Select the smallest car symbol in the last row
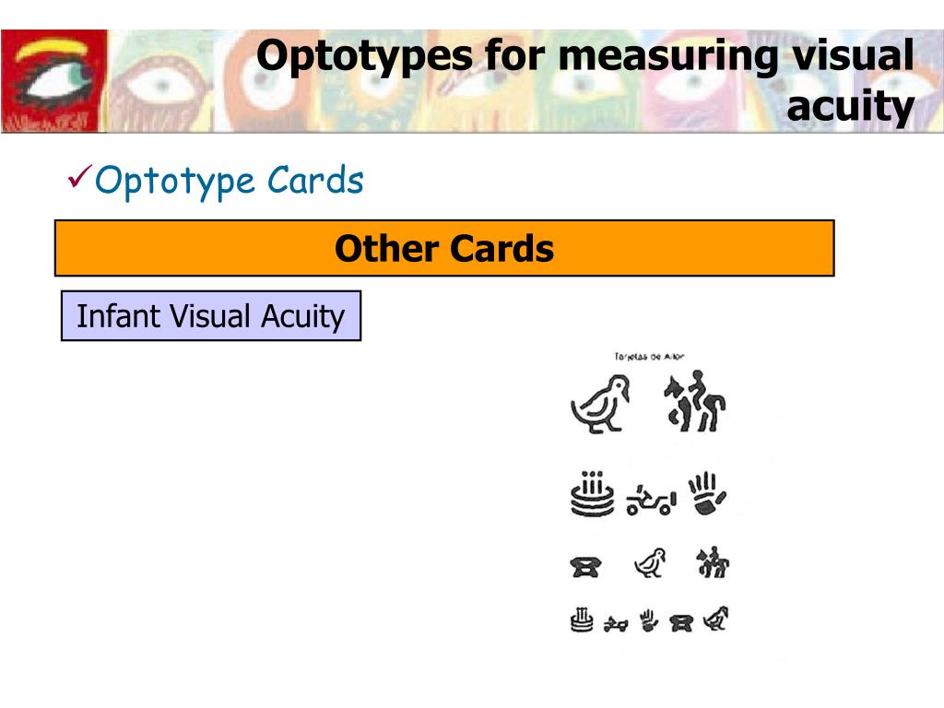Image resolution: width=944 pixels, height=708 pixels. (616, 624)
